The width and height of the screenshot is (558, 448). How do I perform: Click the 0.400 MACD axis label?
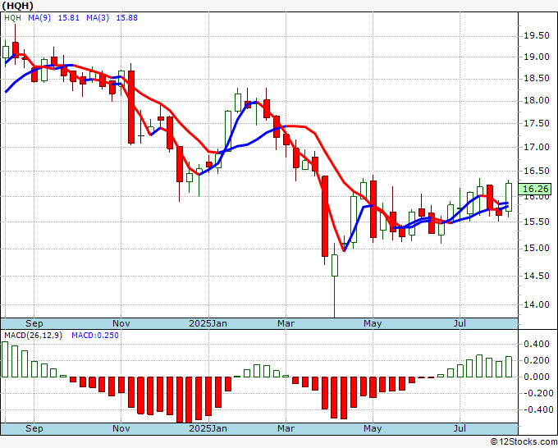pos(537,344)
